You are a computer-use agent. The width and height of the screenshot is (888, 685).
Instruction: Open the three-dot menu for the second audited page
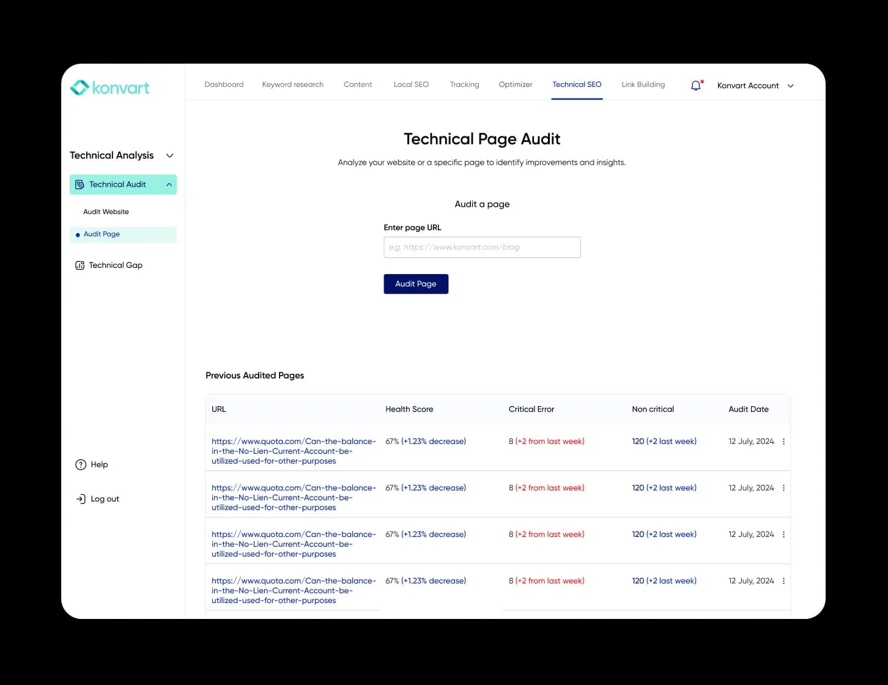tap(783, 488)
